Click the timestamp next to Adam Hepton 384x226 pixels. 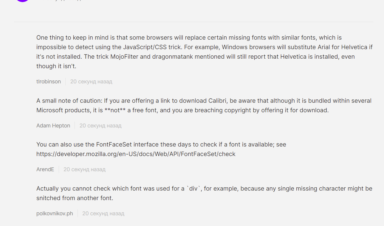[x=100, y=126]
